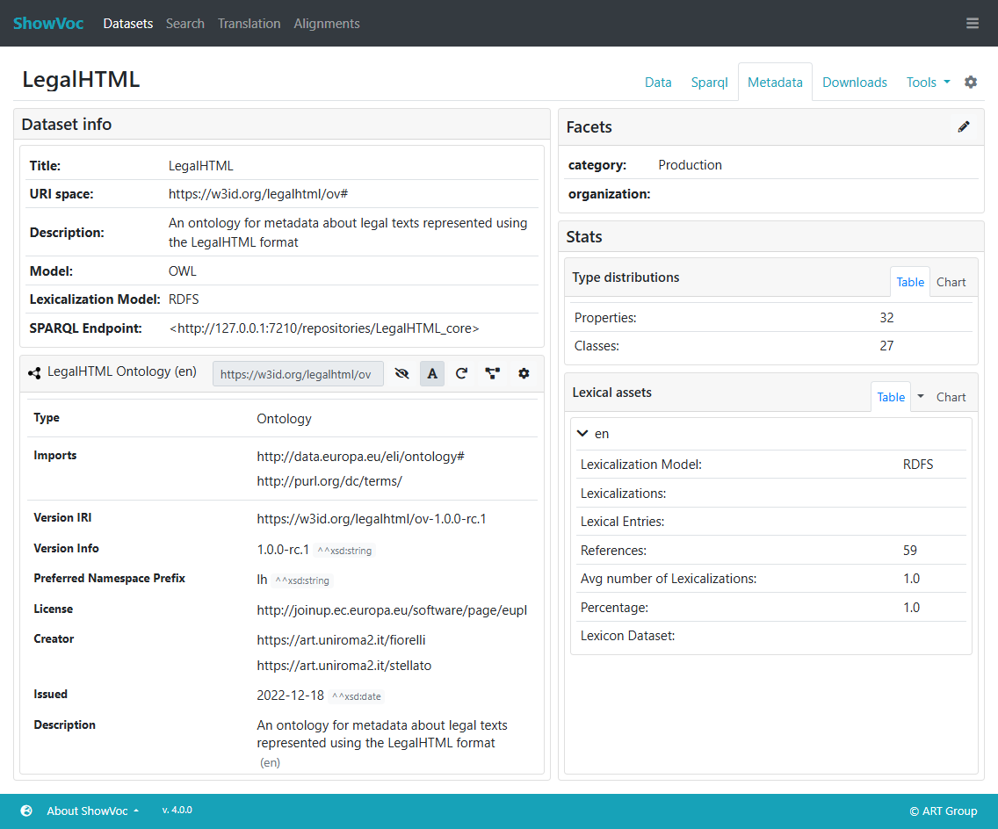
Task: Open the hamburger menu in top bar
Action: tap(972, 24)
